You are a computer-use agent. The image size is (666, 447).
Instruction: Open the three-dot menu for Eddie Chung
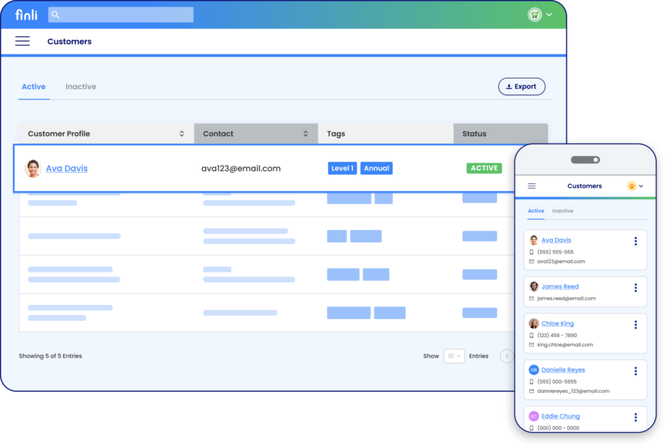coord(635,417)
